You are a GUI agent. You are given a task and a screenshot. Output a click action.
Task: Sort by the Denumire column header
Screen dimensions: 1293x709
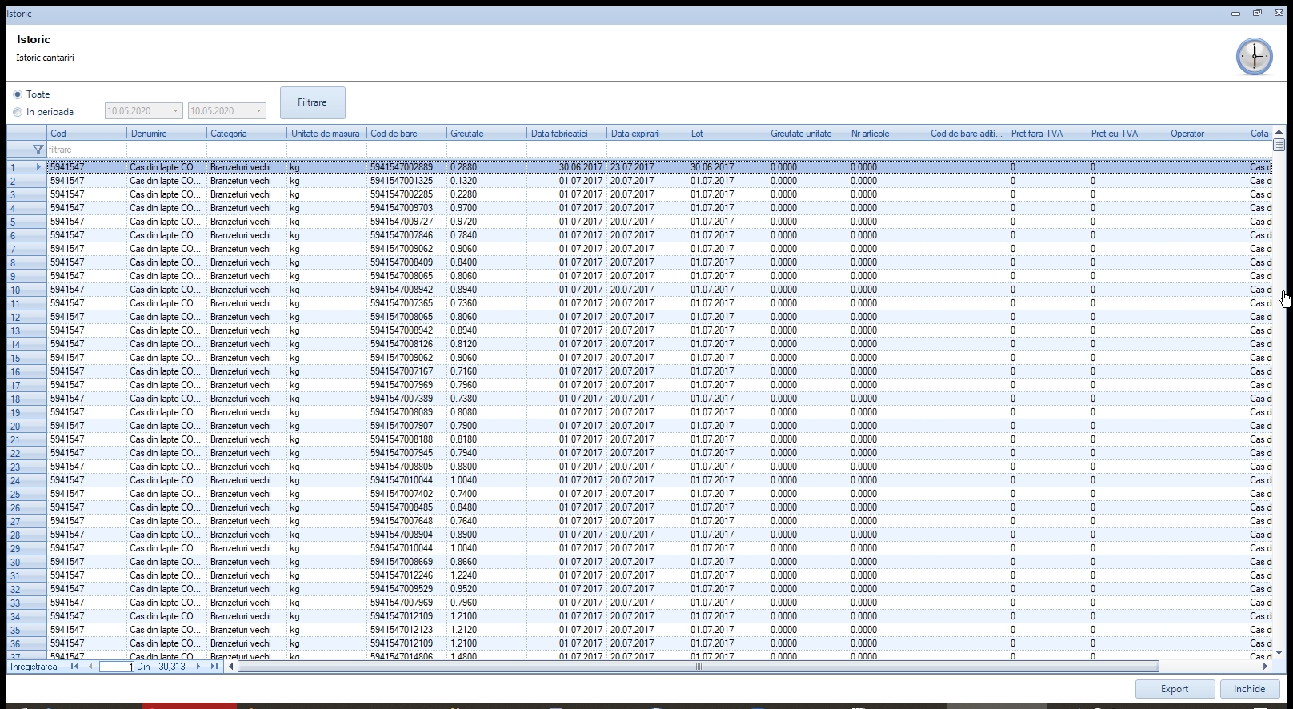[x=166, y=134]
